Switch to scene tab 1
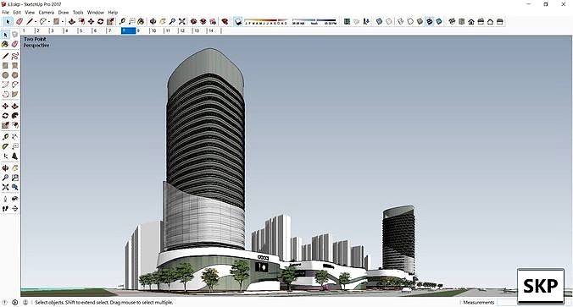Image resolution: width=573 pixels, height=307 pixels. coord(28,31)
